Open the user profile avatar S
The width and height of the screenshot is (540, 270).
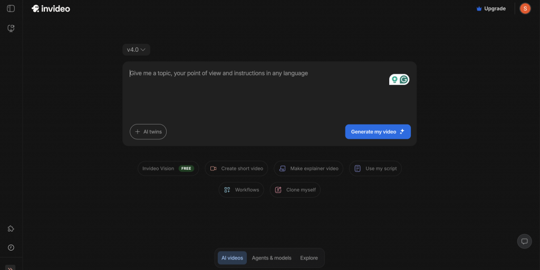pos(525,8)
